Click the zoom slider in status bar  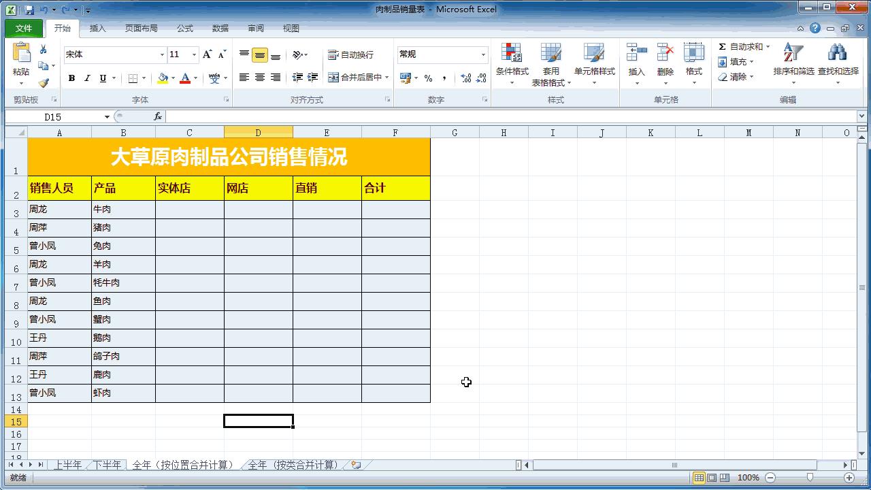810,478
